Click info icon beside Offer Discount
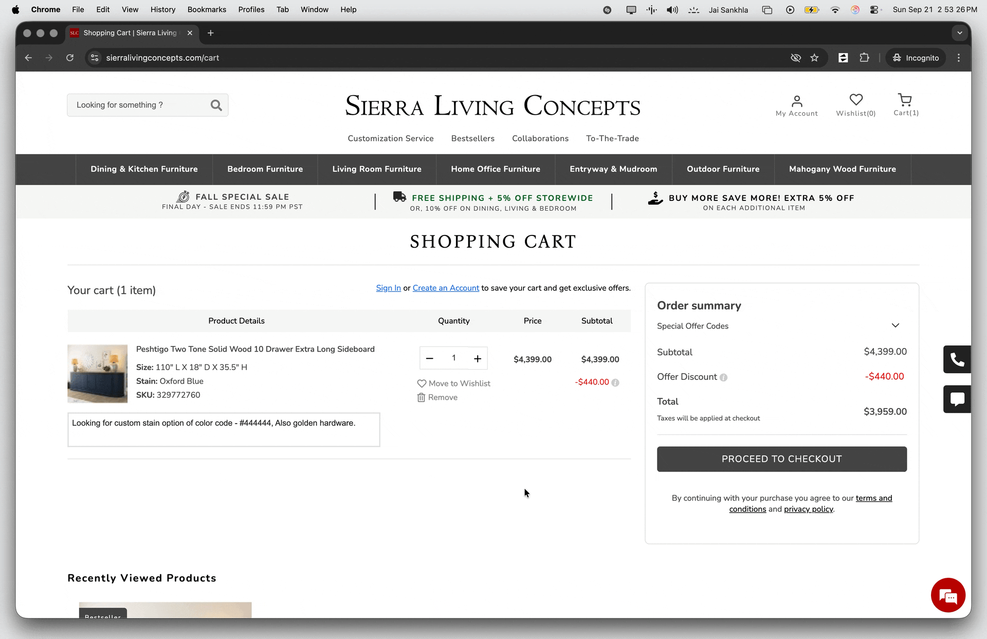Screen dimensions: 987x639 tap(723, 377)
